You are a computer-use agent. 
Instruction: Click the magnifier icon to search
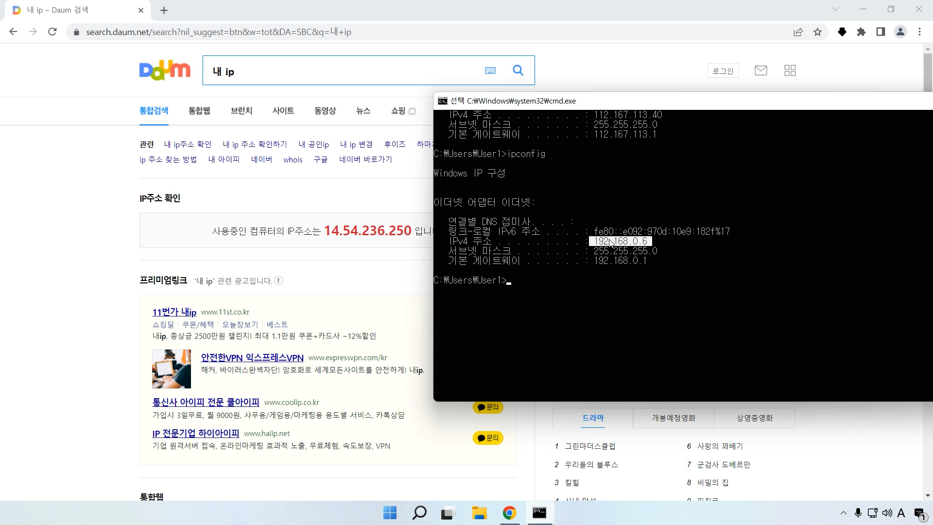click(518, 70)
